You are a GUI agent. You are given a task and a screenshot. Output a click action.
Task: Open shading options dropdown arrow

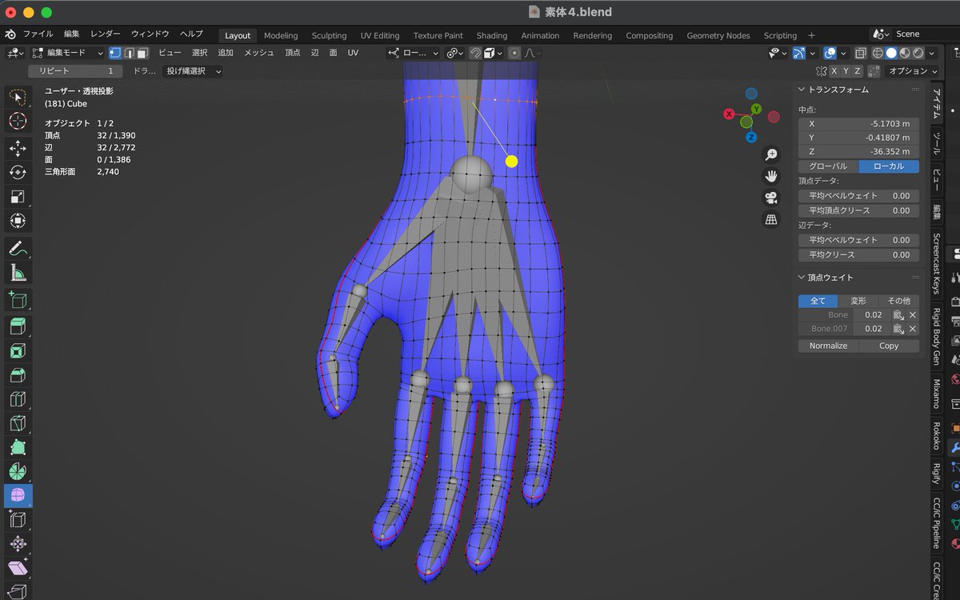(x=932, y=53)
